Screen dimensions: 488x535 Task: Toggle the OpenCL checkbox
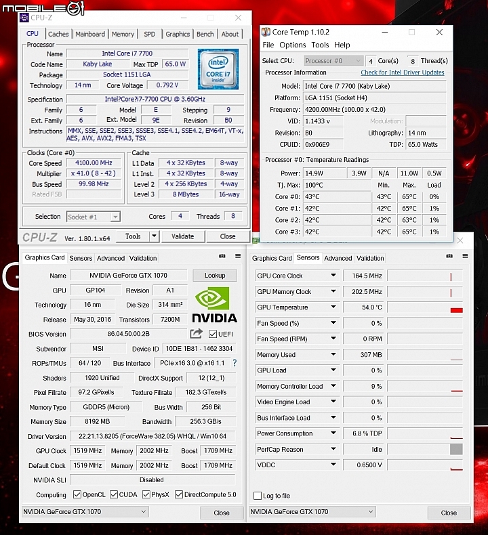[x=77, y=494]
